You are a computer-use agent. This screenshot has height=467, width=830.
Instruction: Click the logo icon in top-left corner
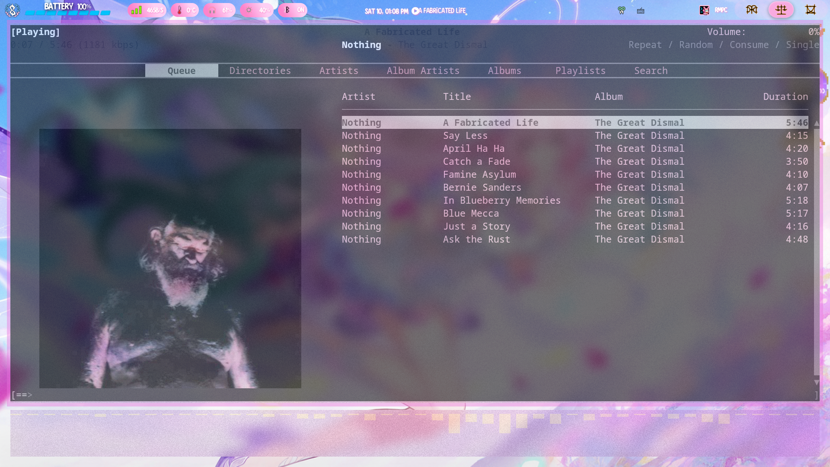pos(12,10)
